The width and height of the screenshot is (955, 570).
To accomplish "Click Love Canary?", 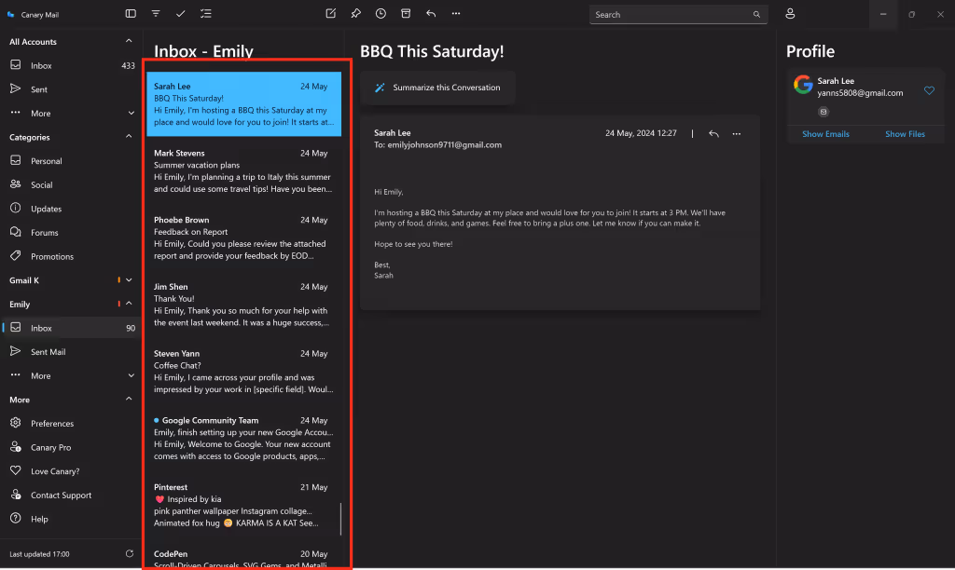I will [x=70, y=471].
